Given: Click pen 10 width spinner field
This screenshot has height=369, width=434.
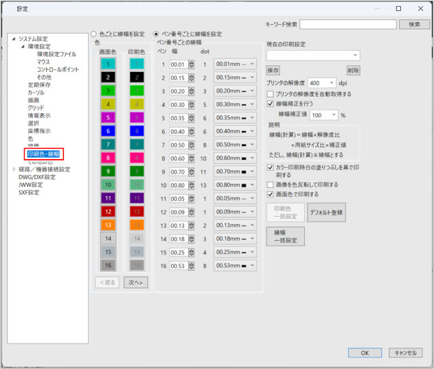Looking at the screenshot, I should coord(178,185).
